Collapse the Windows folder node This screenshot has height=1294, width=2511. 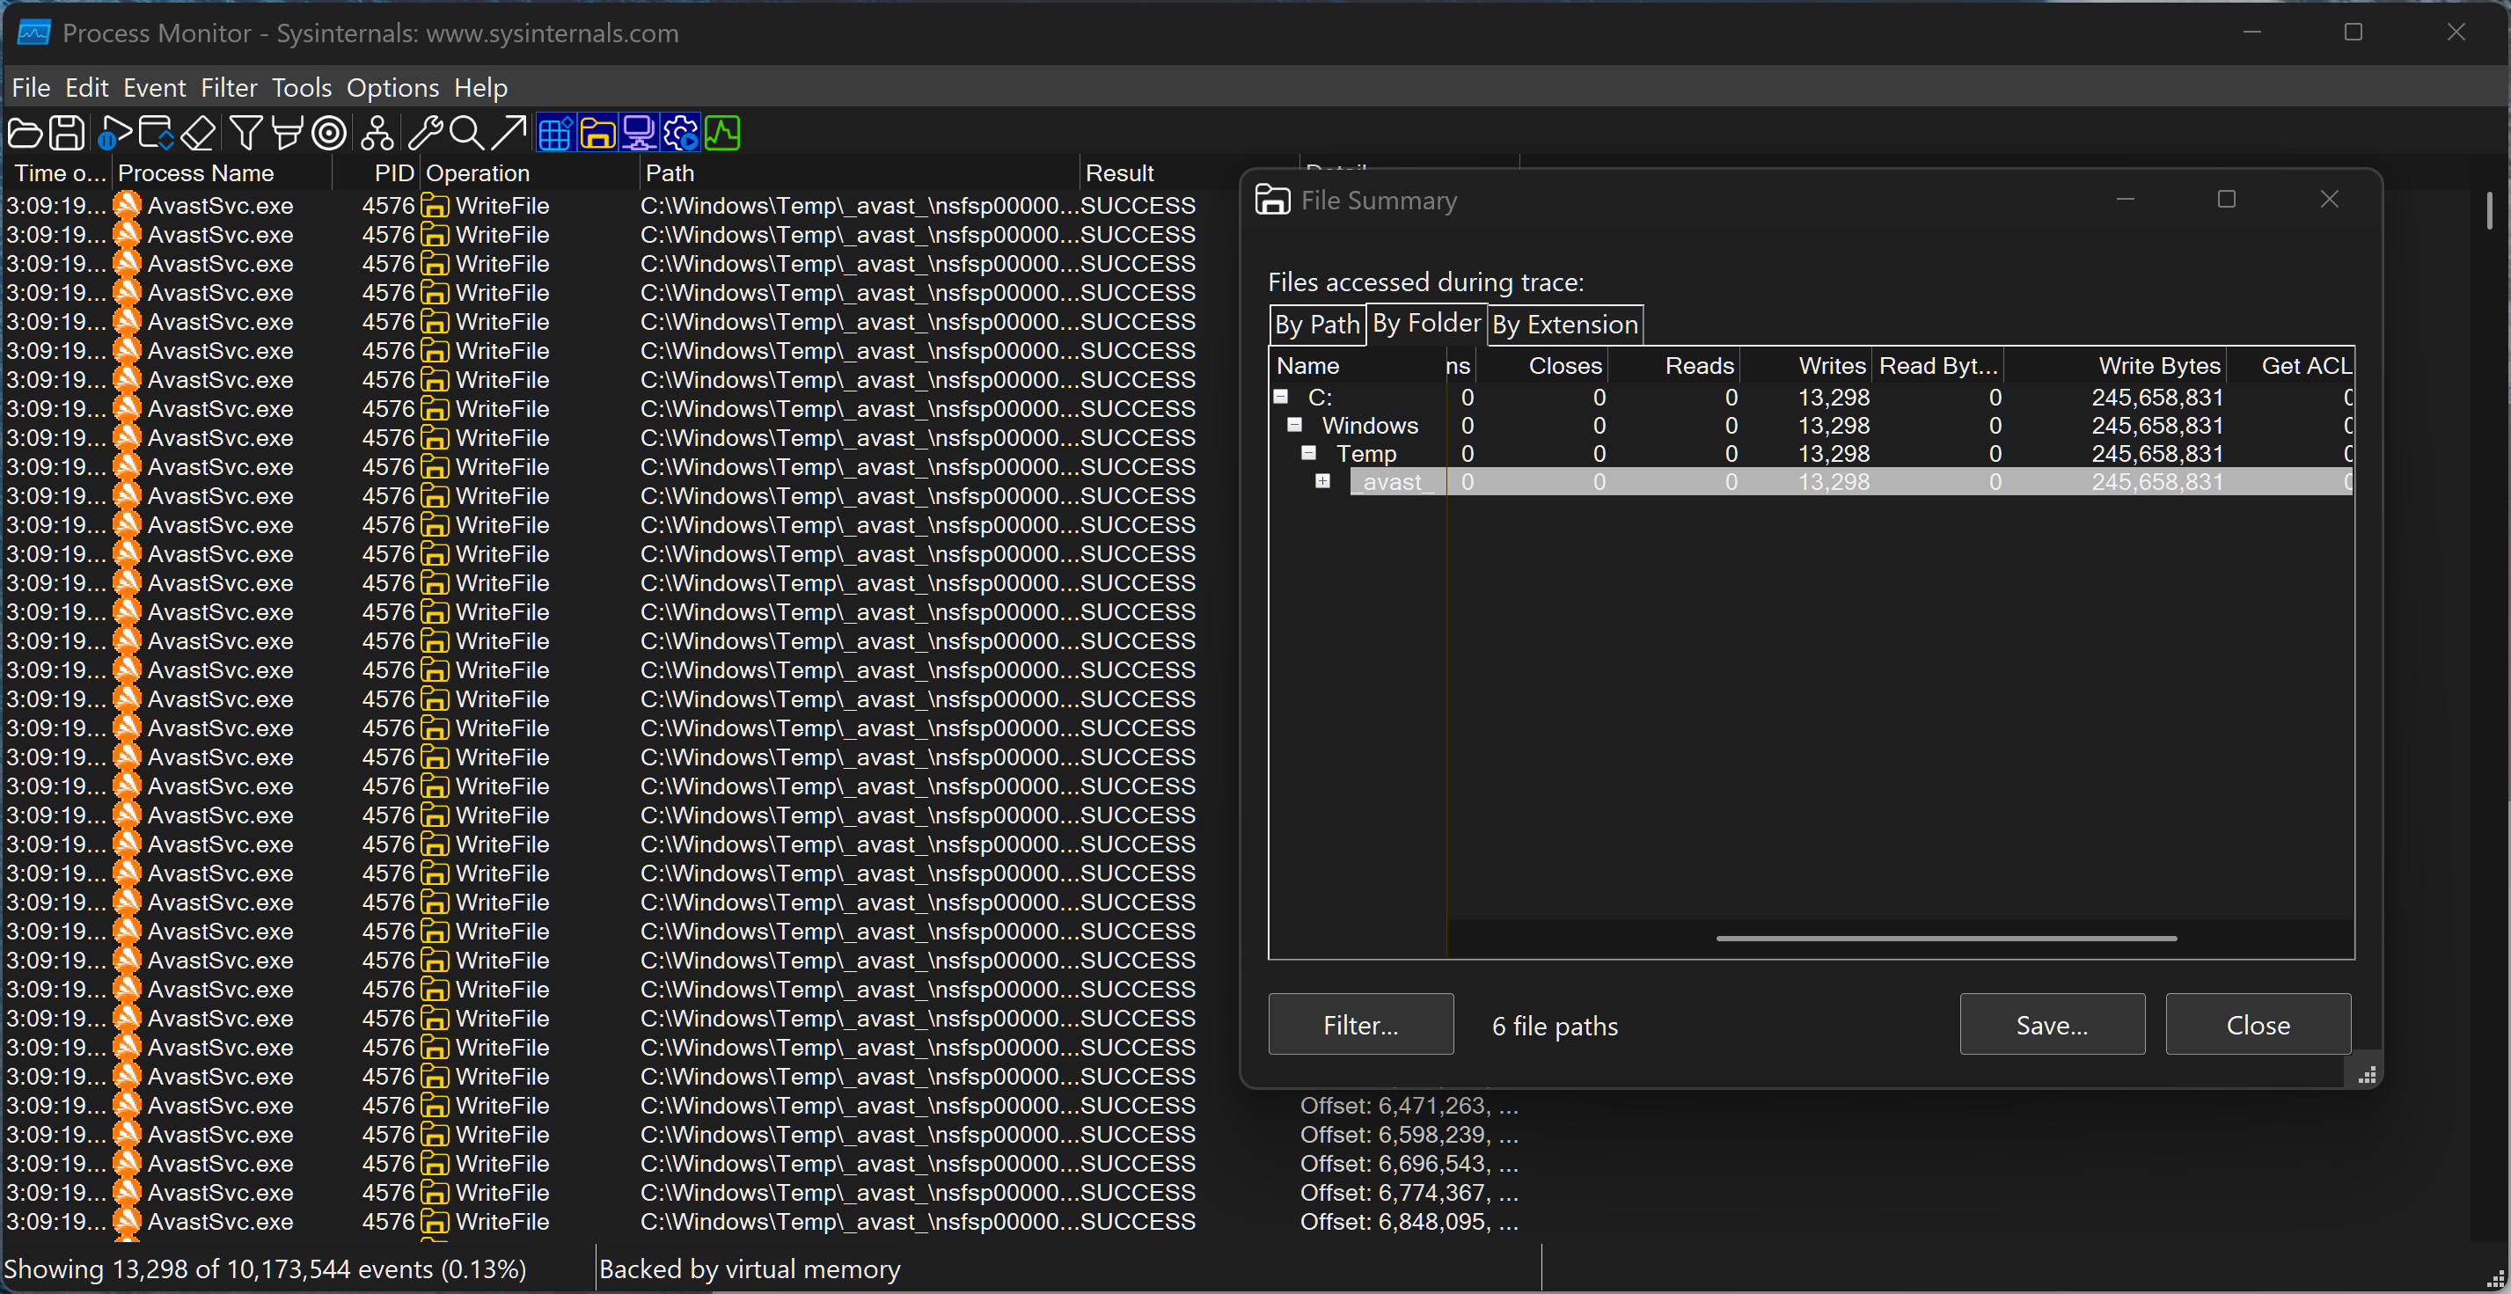pyautogui.click(x=1294, y=425)
